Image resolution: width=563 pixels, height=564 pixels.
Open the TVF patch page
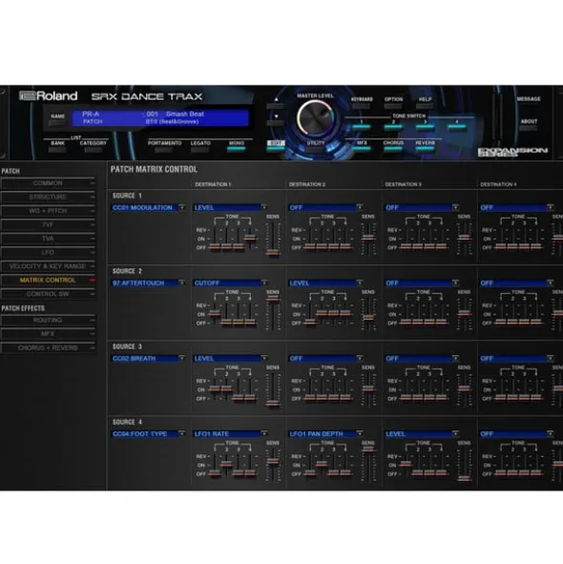48,224
